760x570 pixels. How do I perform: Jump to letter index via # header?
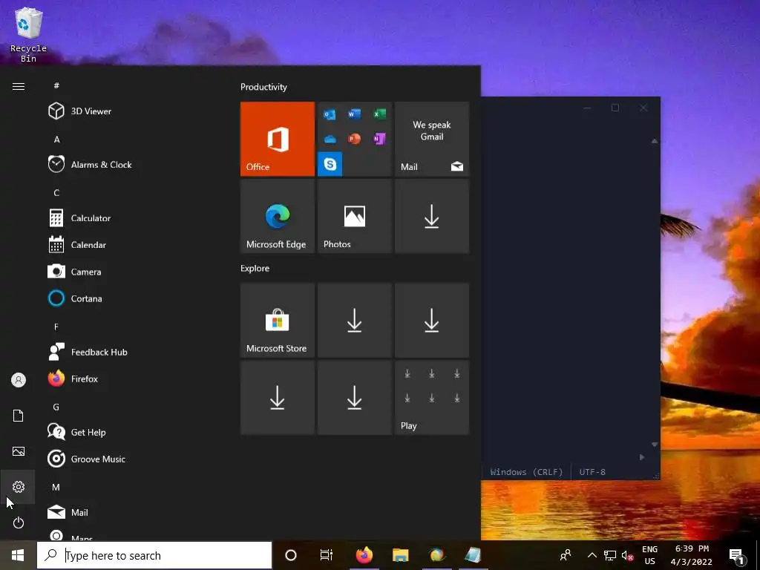click(56, 85)
